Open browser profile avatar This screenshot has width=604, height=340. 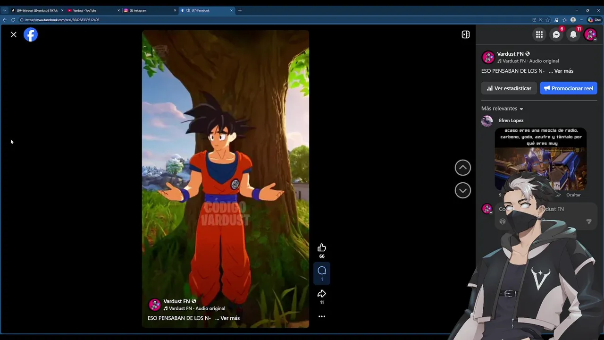point(573,20)
